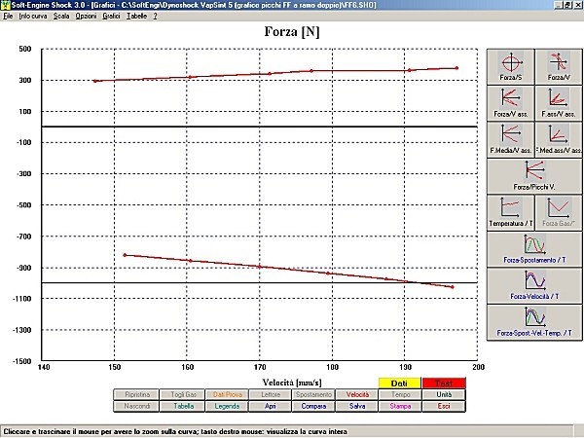Image resolution: width=584 pixels, height=438 pixels.
Task: Open the File menu
Action: click(8, 18)
